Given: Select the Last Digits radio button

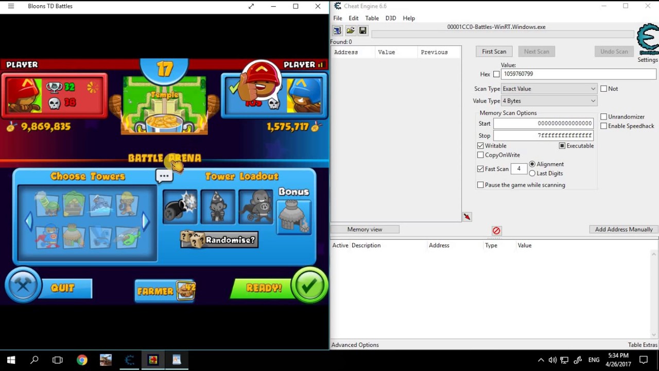Looking at the screenshot, I should pyautogui.click(x=532, y=174).
